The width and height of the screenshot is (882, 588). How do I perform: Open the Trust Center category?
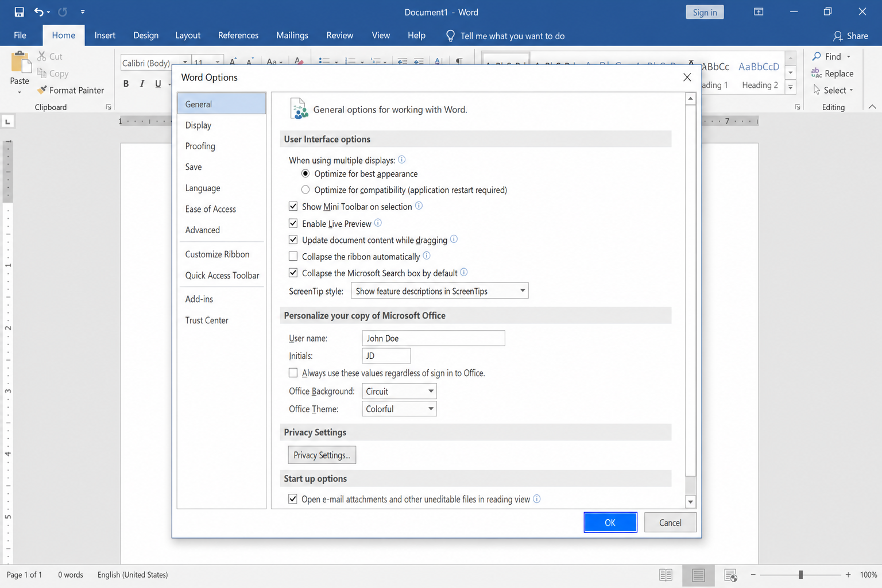coord(222,320)
